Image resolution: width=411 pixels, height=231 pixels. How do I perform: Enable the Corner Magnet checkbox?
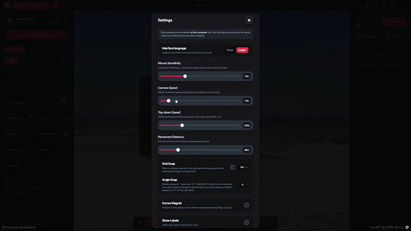(x=247, y=205)
